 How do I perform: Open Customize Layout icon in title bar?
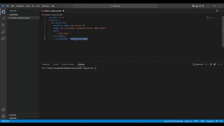[203, 6]
